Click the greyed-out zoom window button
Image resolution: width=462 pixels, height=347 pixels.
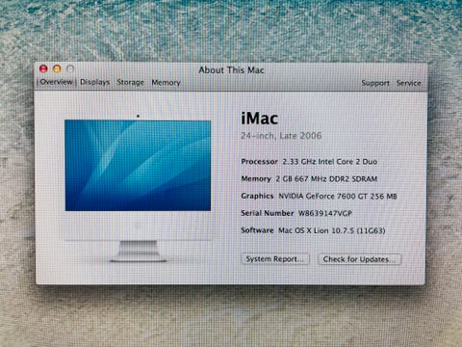(70, 68)
